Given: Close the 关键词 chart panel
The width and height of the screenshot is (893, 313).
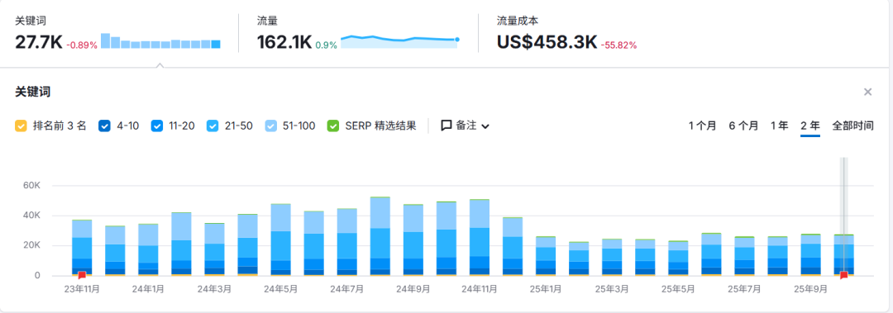Looking at the screenshot, I should point(867,92).
